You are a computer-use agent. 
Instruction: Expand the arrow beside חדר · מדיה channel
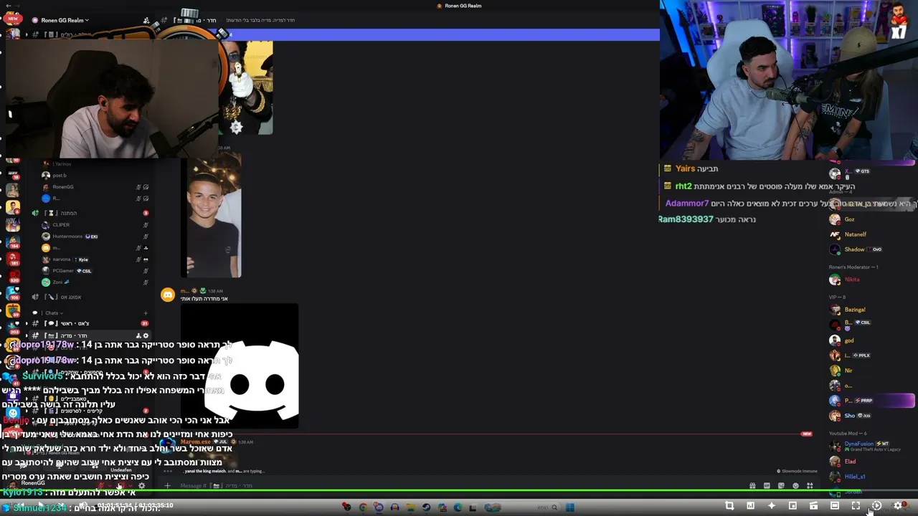27,335
